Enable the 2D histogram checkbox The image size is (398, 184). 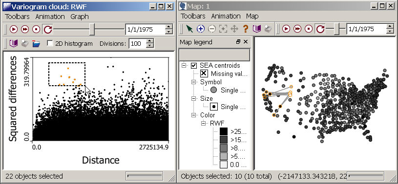(x=50, y=43)
